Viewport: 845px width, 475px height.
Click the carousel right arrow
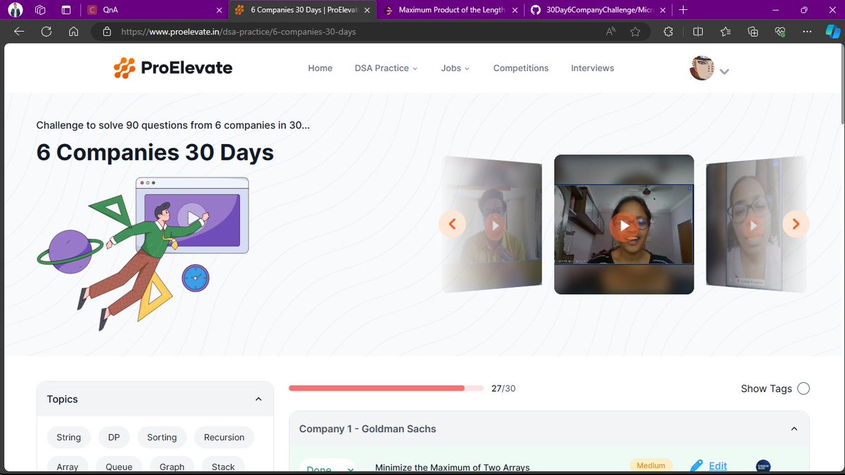[796, 224]
